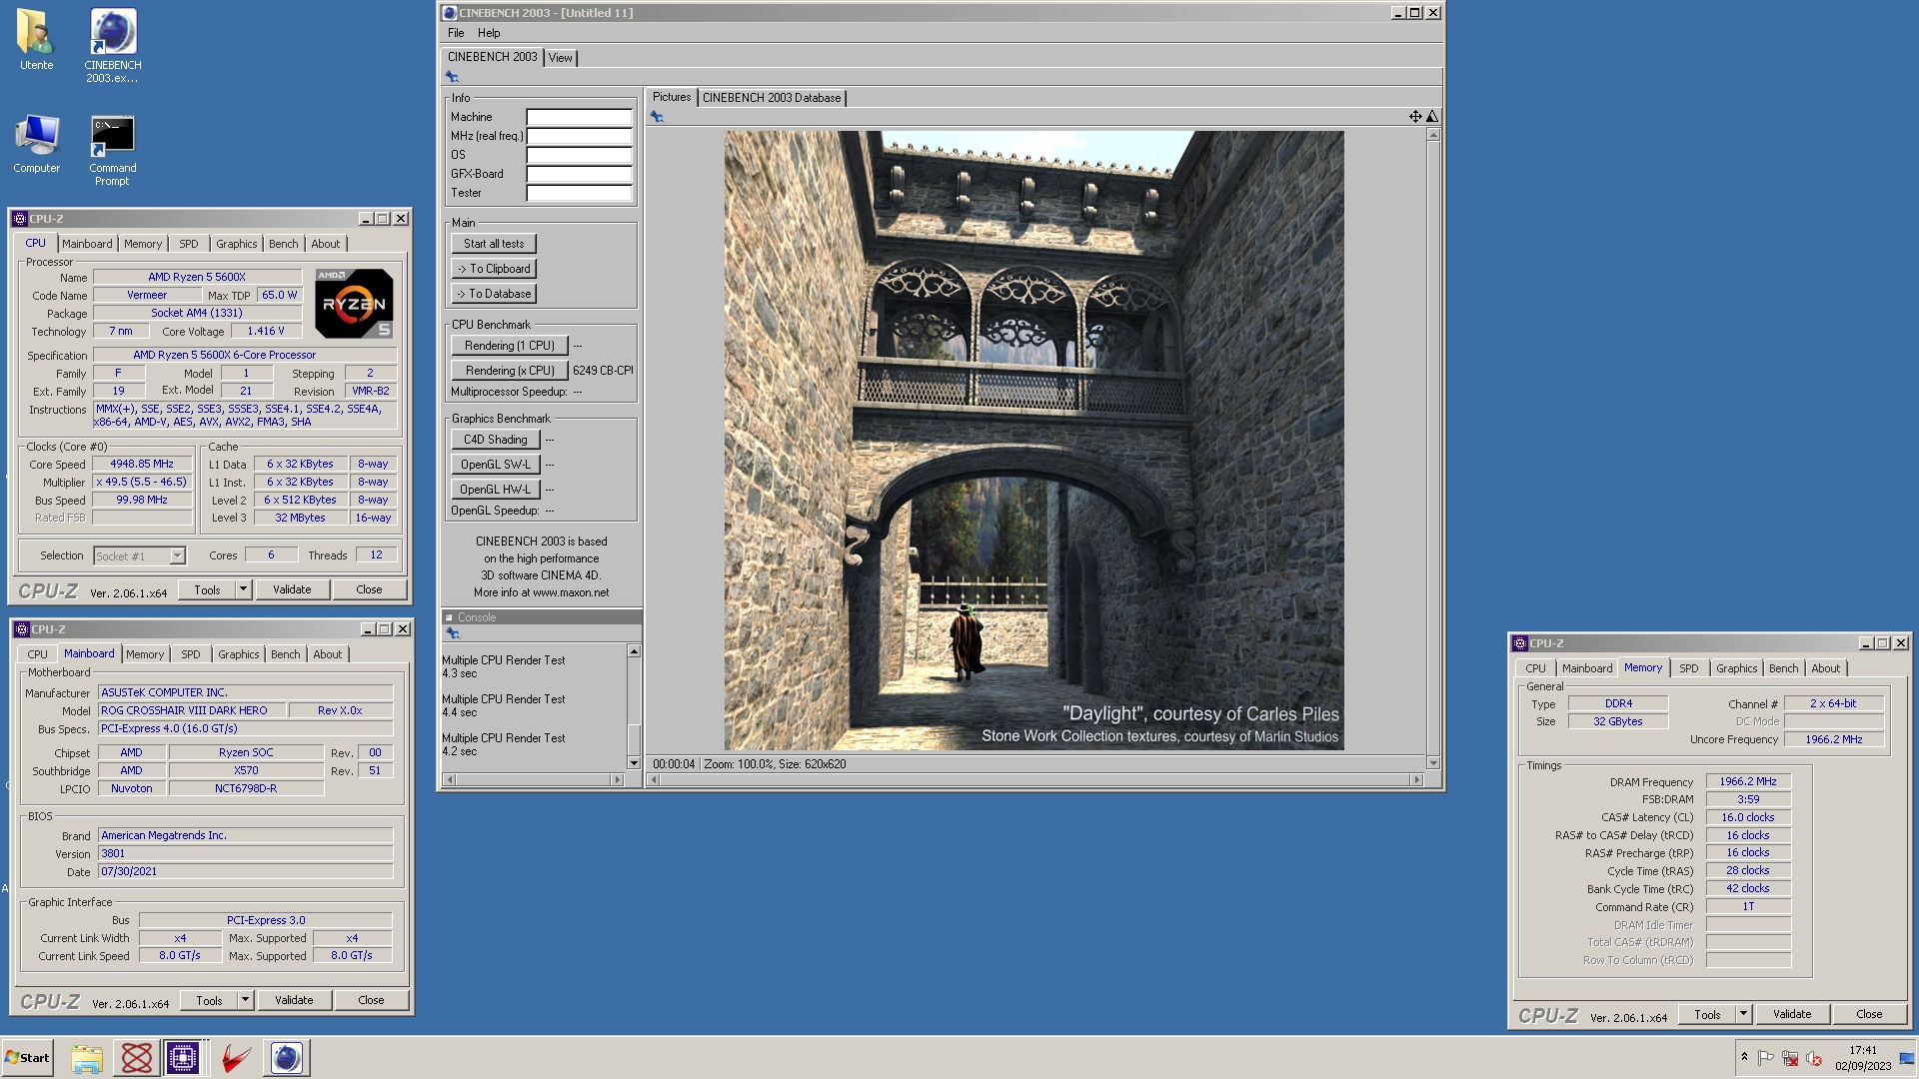Open the Bench tab in top-left CPU-Z window
Screen dimensions: 1919x1079
[x=284, y=244]
